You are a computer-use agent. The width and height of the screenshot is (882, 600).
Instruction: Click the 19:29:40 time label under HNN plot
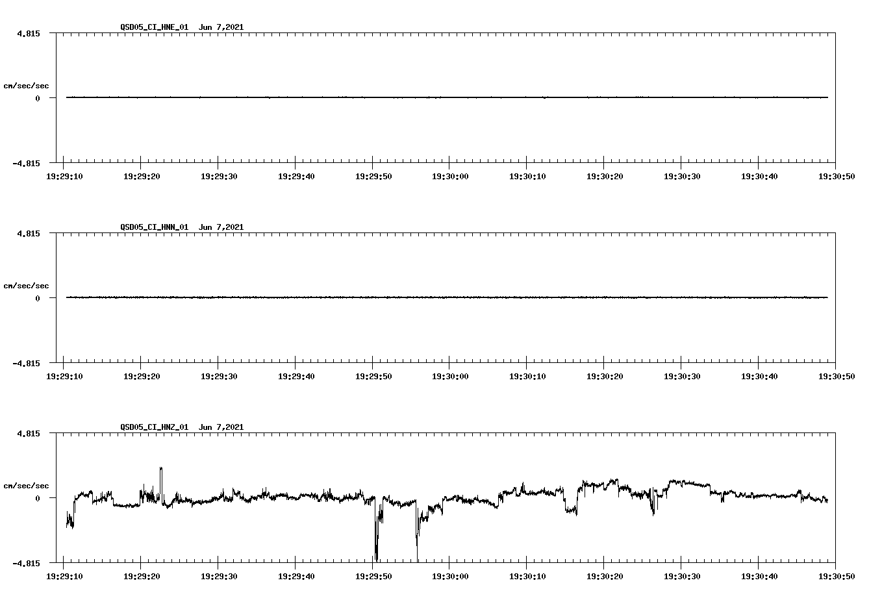(x=296, y=376)
